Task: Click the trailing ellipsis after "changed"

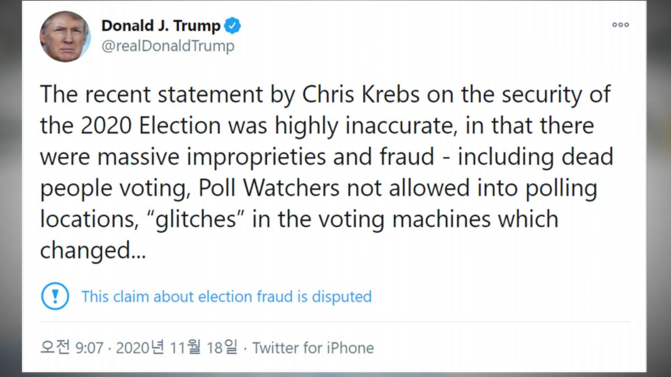Action: (138, 251)
